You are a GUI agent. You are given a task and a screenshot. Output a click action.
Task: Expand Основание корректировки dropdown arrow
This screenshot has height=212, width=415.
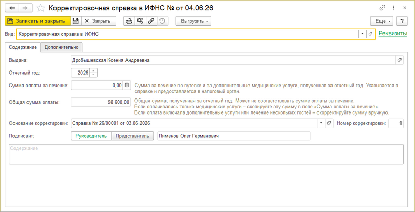coord(321,123)
